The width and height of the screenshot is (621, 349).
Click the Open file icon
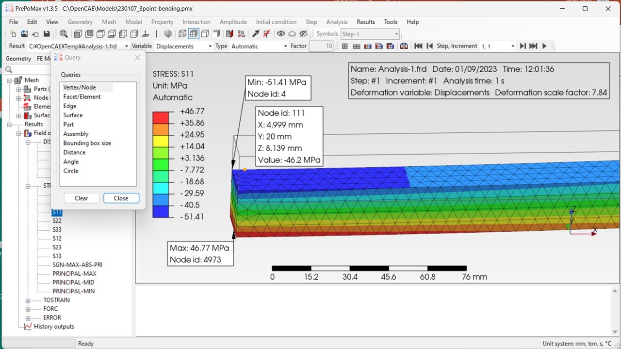click(x=24, y=34)
